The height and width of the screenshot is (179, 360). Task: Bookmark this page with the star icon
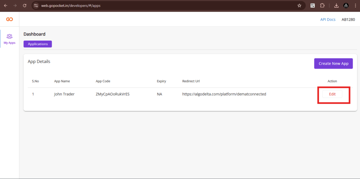point(299,6)
